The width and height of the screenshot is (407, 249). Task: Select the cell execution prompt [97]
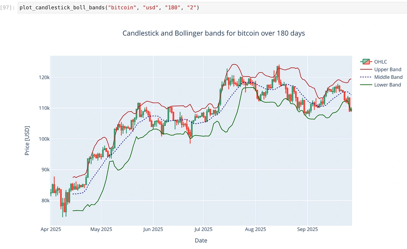point(7,7)
